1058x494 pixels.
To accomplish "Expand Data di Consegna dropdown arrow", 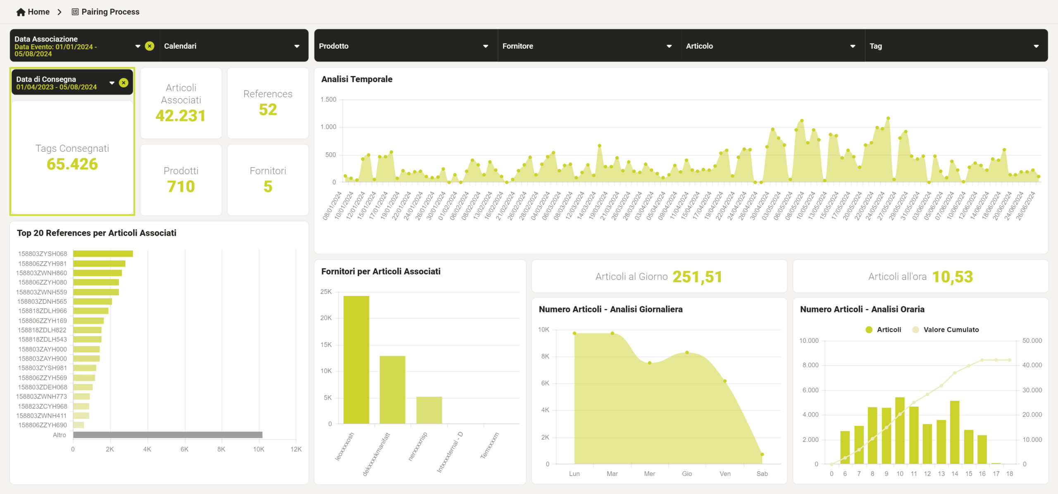I will [x=112, y=83].
